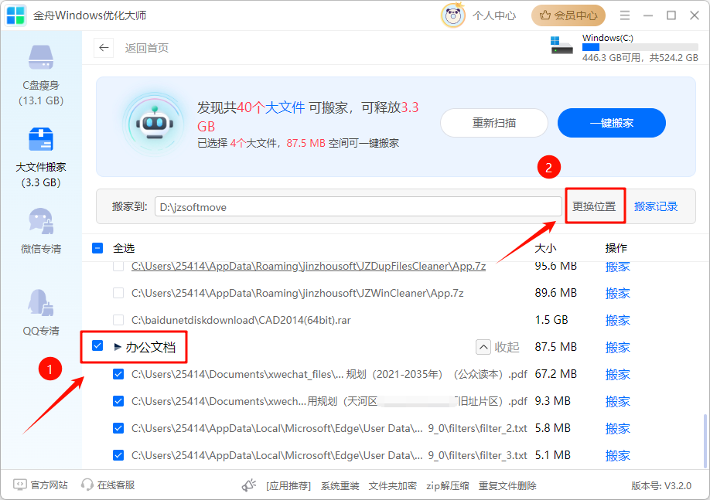Click the 搬家到 destination path field

[358, 207]
